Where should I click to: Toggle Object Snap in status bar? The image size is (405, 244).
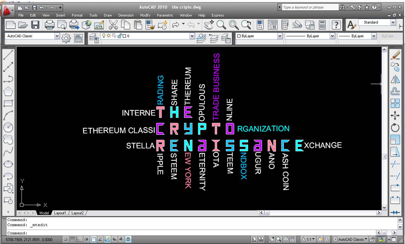[93, 240]
